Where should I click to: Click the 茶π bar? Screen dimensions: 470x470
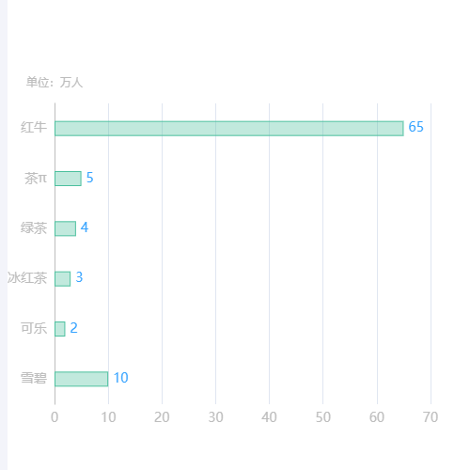[x=68, y=179]
